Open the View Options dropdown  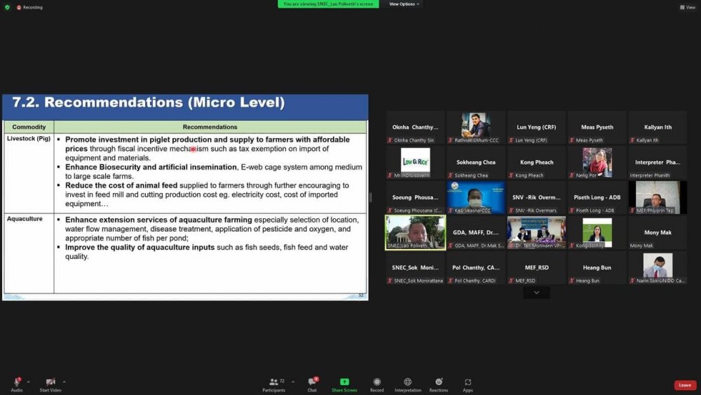click(404, 4)
